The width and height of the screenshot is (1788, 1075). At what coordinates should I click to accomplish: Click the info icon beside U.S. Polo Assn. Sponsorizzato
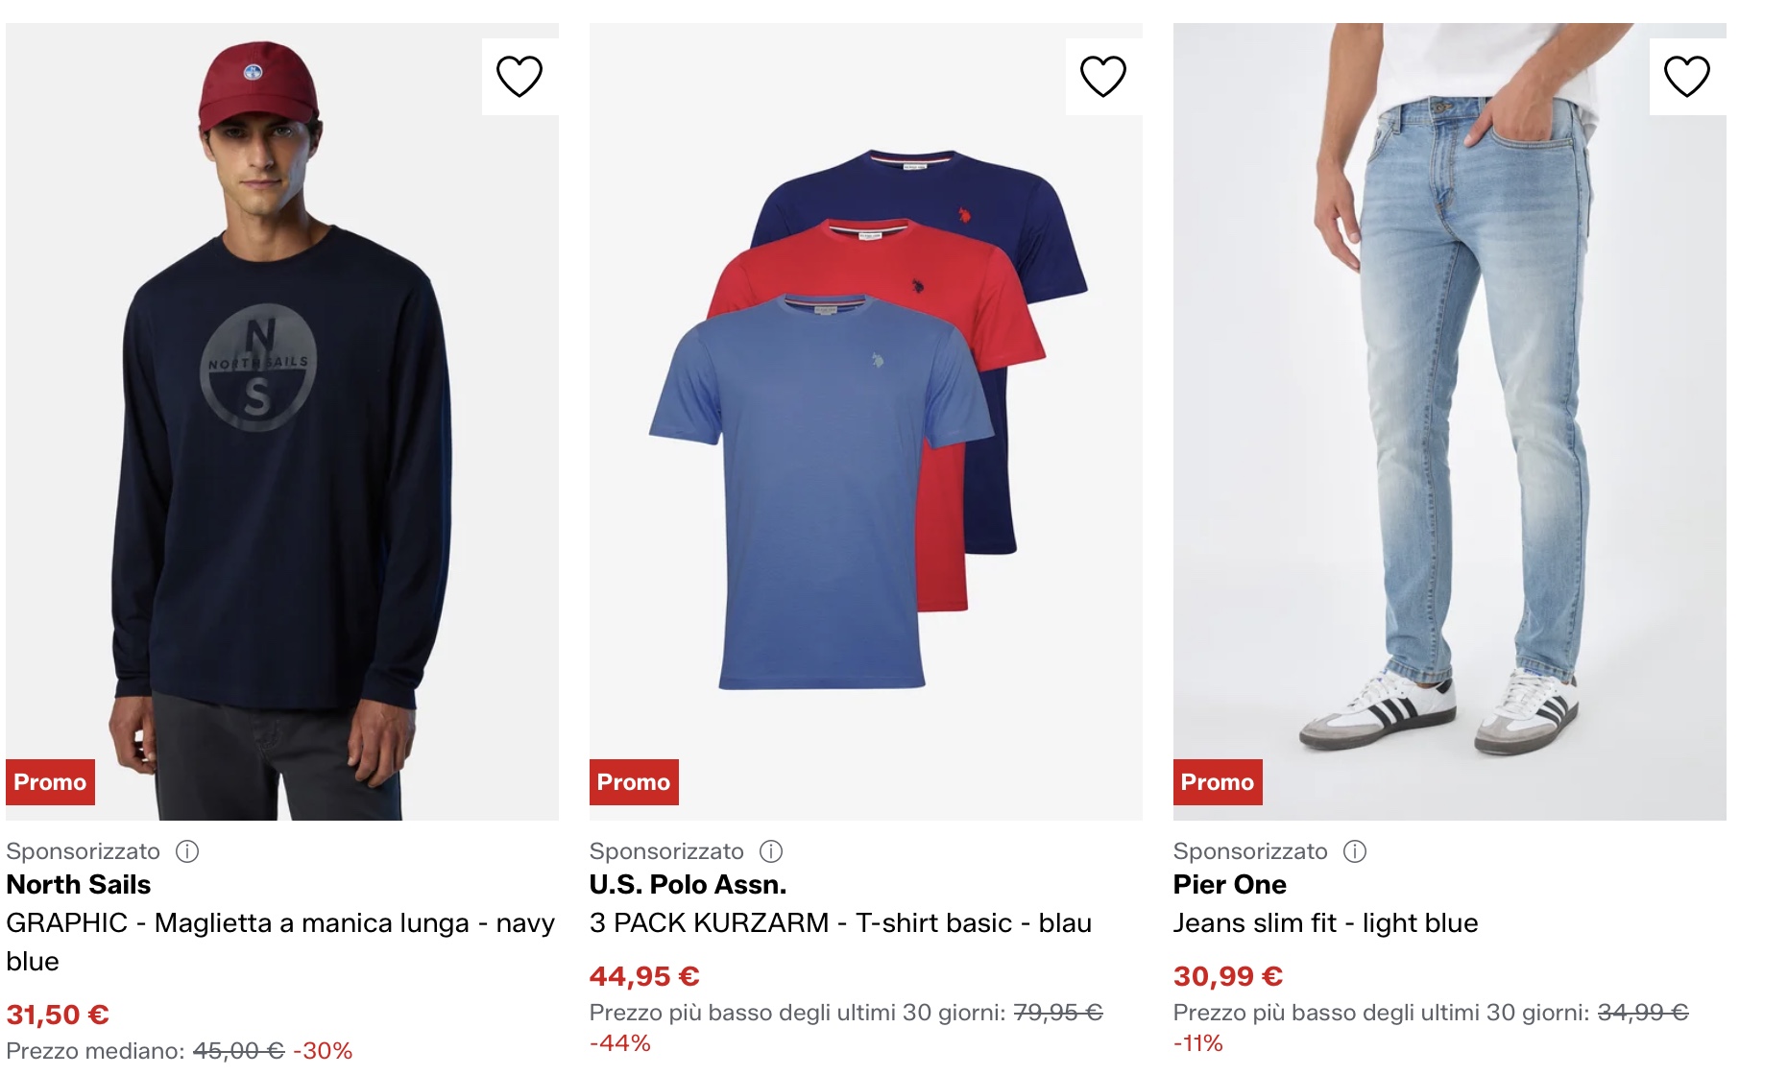771,851
